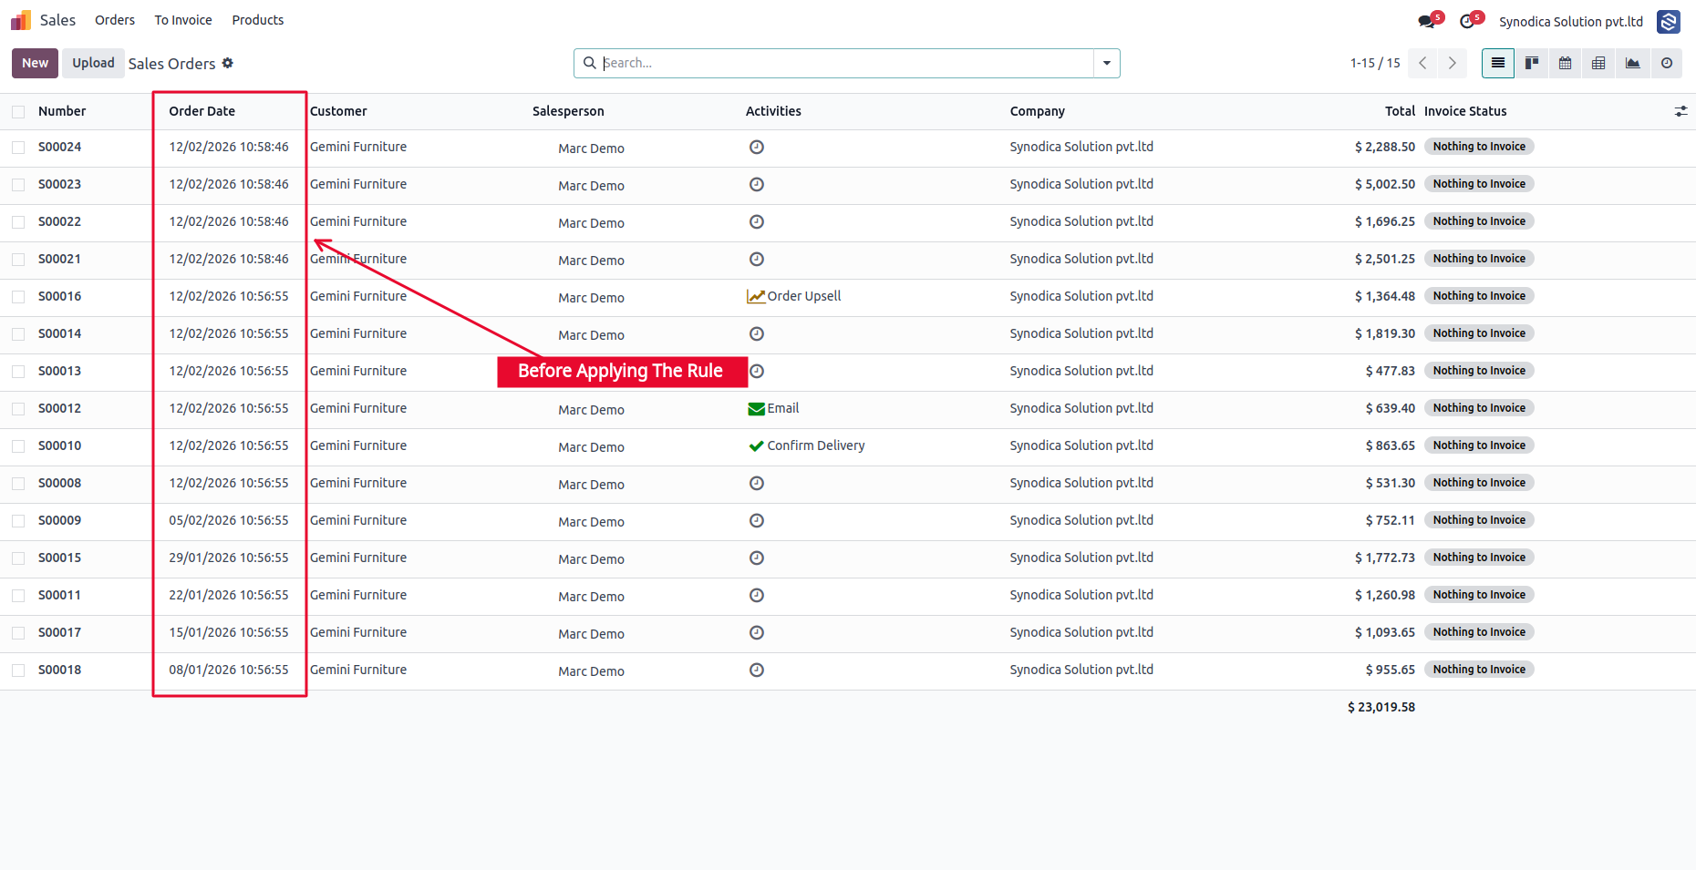The width and height of the screenshot is (1696, 870).
Task: Click the Upload button
Action: coord(94,63)
